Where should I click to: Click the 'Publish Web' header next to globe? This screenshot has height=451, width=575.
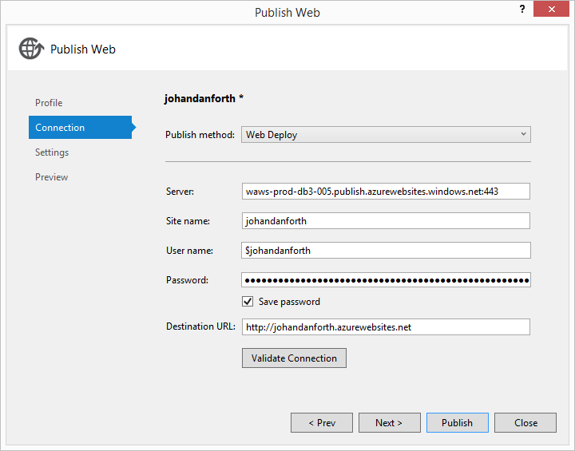pyautogui.click(x=83, y=49)
